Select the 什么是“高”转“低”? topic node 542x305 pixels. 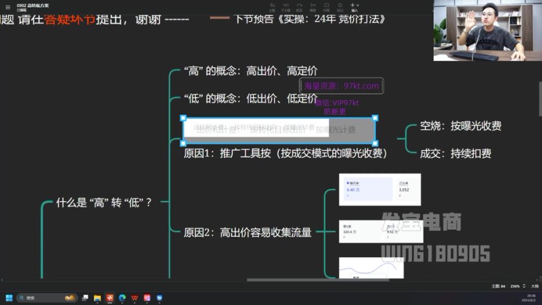pyautogui.click(x=104, y=202)
